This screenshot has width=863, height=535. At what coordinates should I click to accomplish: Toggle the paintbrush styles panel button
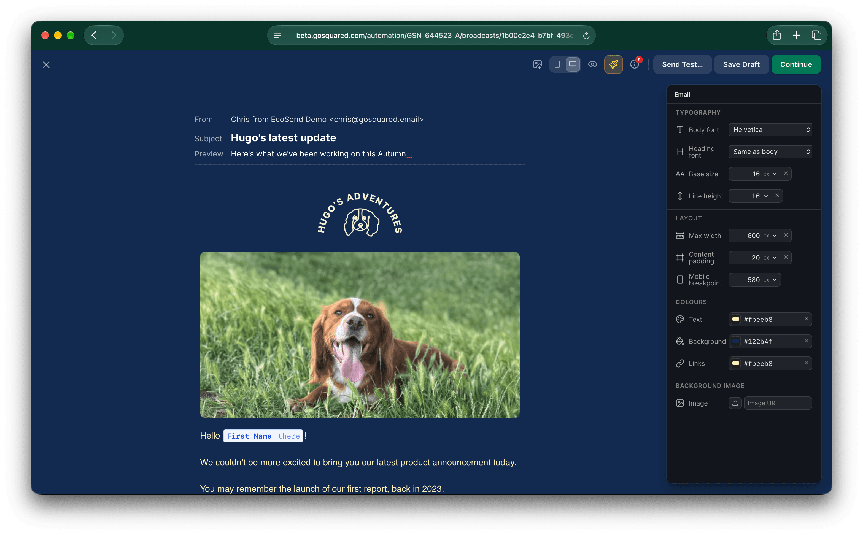click(x=613, y=64)
